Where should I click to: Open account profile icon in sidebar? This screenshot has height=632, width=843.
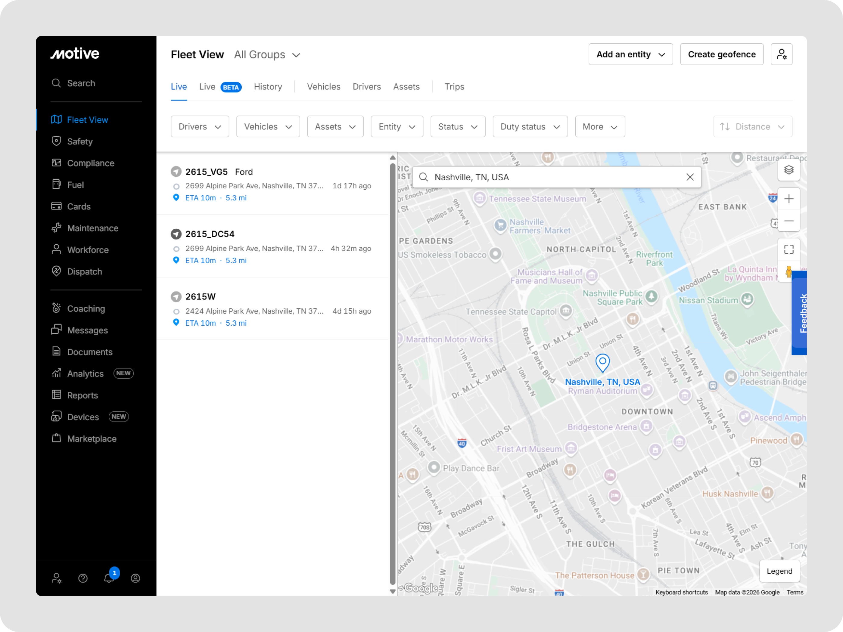pyautogui.click(x=135, y=578)
